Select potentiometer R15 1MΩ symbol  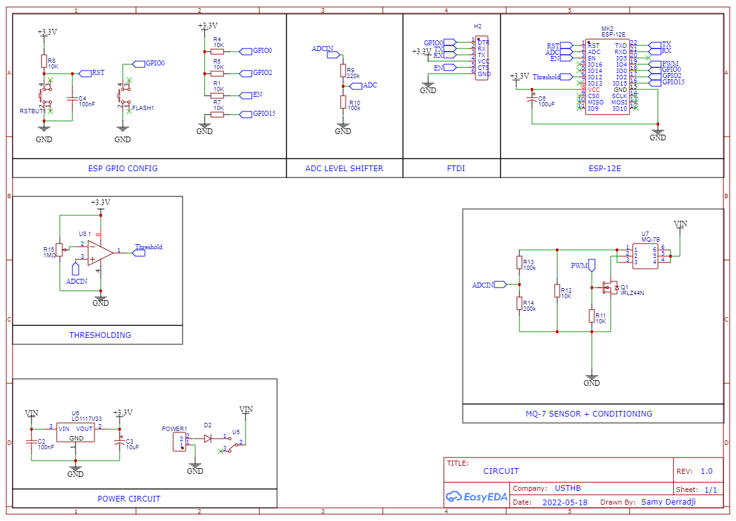[59, 250]
